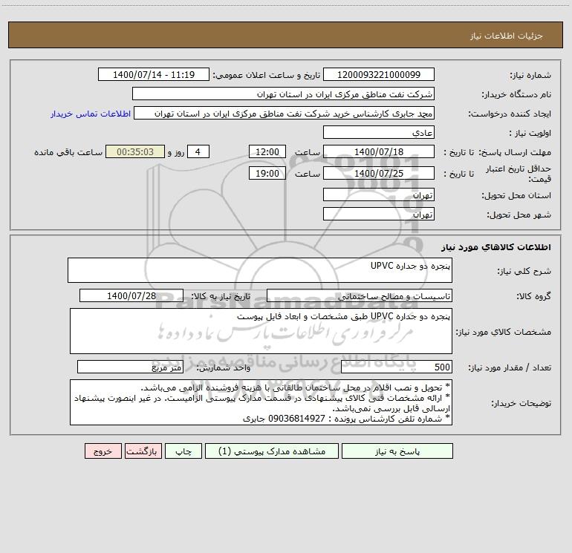The height and width of the screenshot is (553, 572).
Task: Click the remaining time countdown 00:35:03
Action: pyautogui.click(x=135, y=151)
